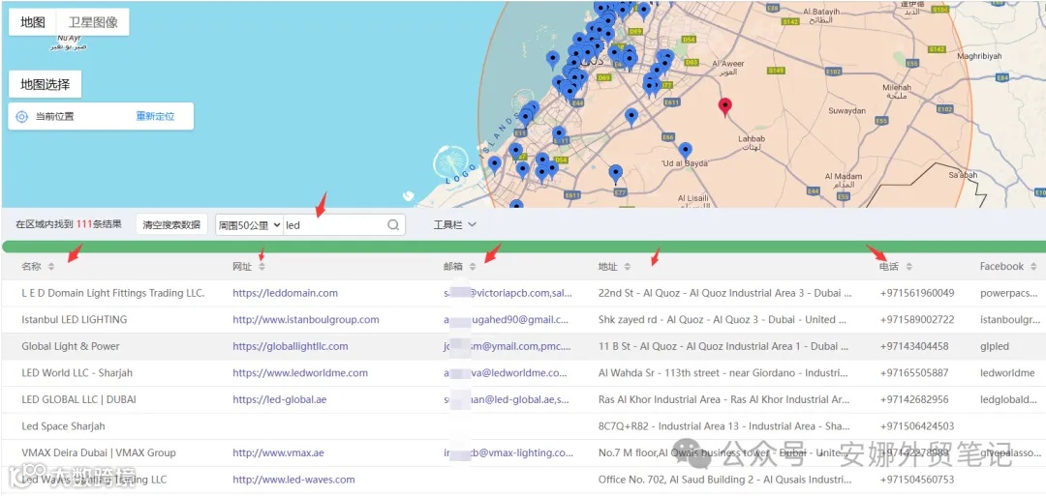The height and width of the screenshot is (496, 1046).
Task: Click address '11 B St - Al Quoz' cell
Action: click(725, 346)
